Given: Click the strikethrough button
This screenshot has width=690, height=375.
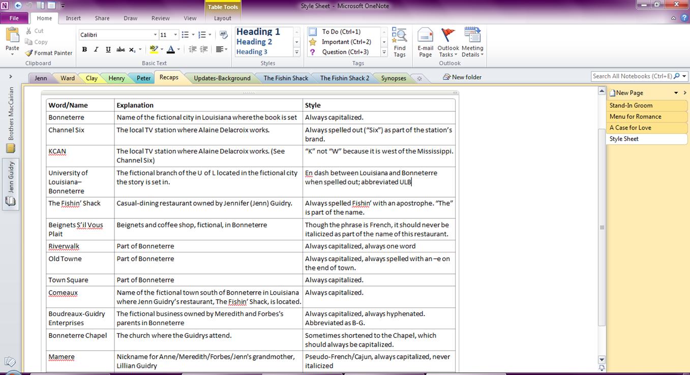Looking at the screenshot, I should tap(120, 49).
